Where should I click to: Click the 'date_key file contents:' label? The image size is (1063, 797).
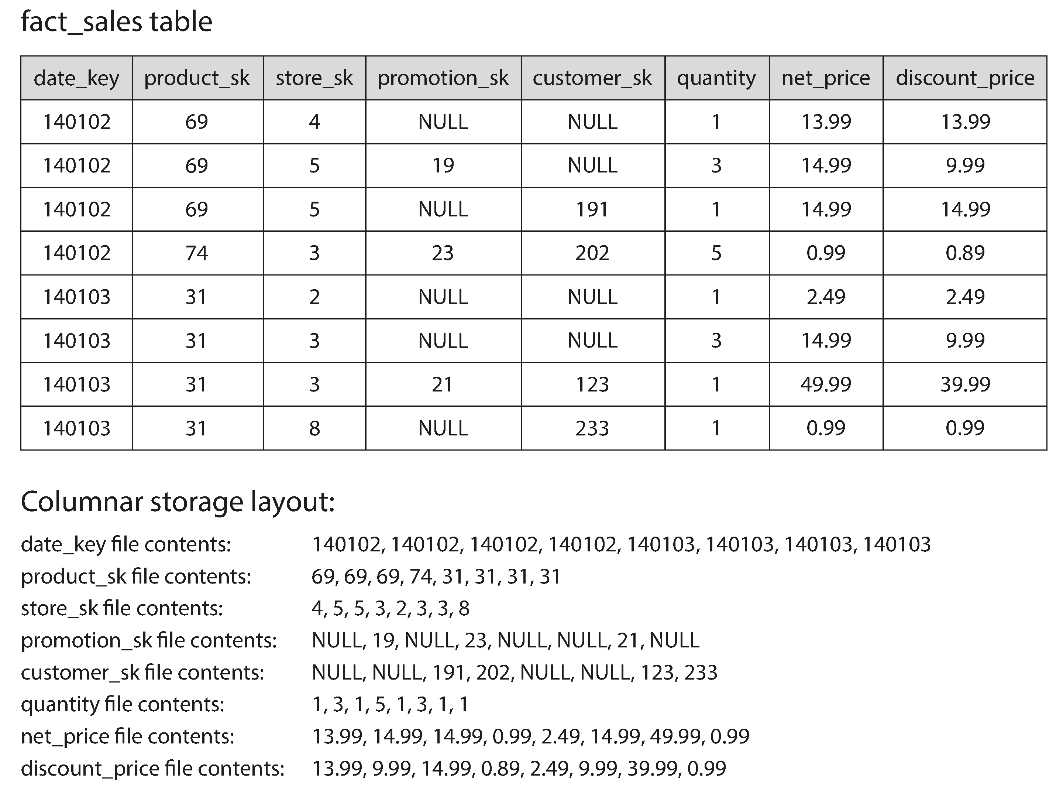(126, 544)
